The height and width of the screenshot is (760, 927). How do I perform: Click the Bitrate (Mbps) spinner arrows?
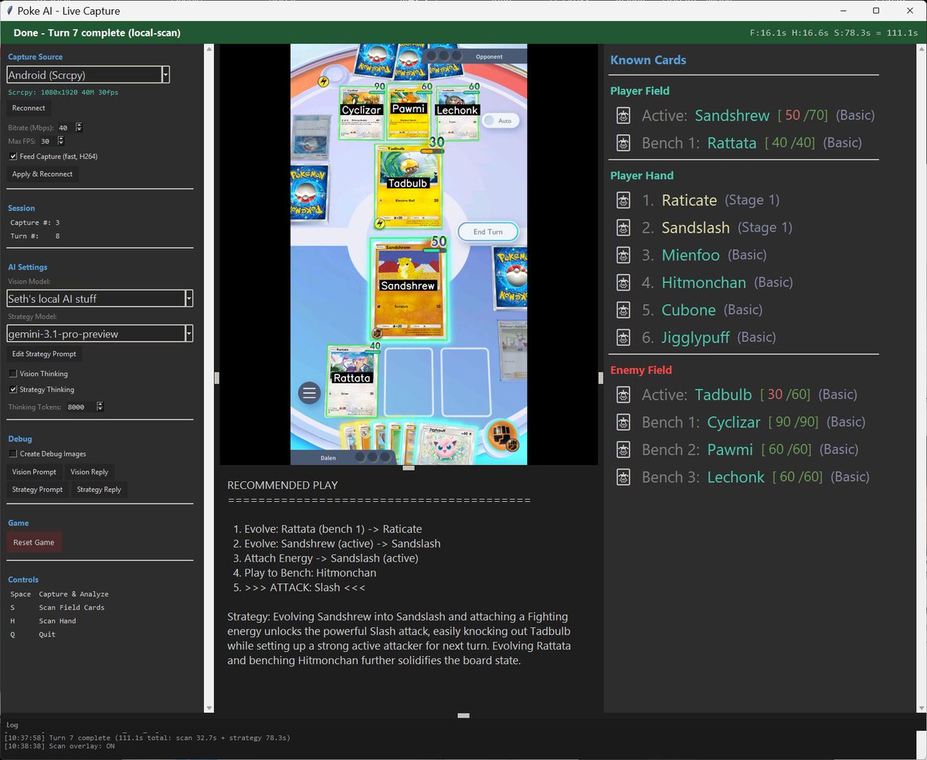coord(79,127)
